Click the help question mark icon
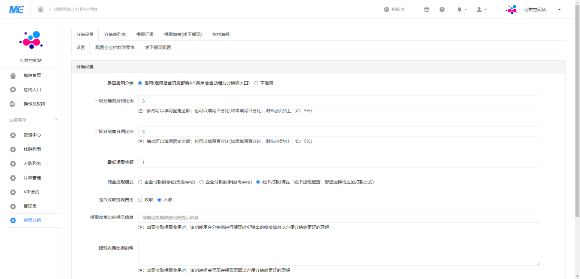Viewport: 580px width, 279px height. 442,9
